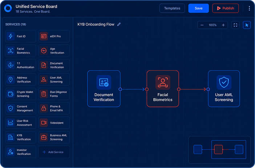Open the Templates button
Screen dimensions: 255x168
[x=172, y=8]
